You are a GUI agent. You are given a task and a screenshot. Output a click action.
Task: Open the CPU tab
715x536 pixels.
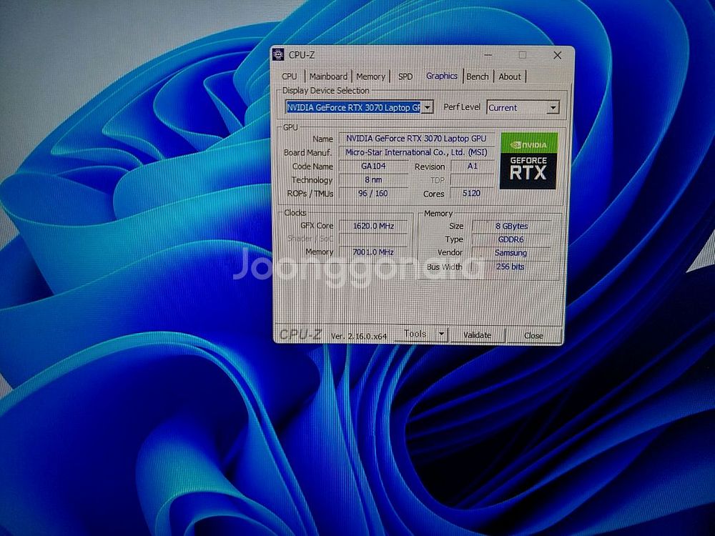point(290,76)
